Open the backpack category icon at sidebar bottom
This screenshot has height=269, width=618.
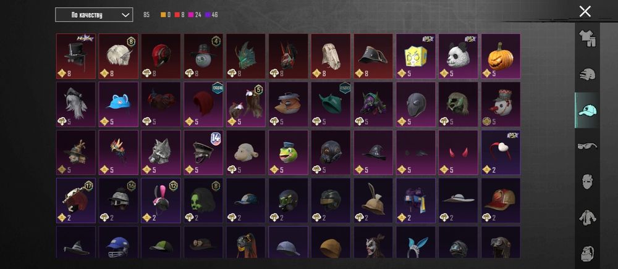[x=587, y=253]
